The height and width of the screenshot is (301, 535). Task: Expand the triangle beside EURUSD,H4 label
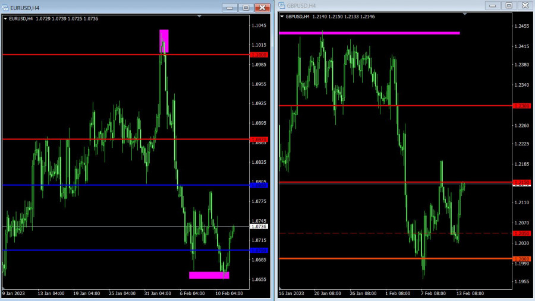(x=6, y=18)
